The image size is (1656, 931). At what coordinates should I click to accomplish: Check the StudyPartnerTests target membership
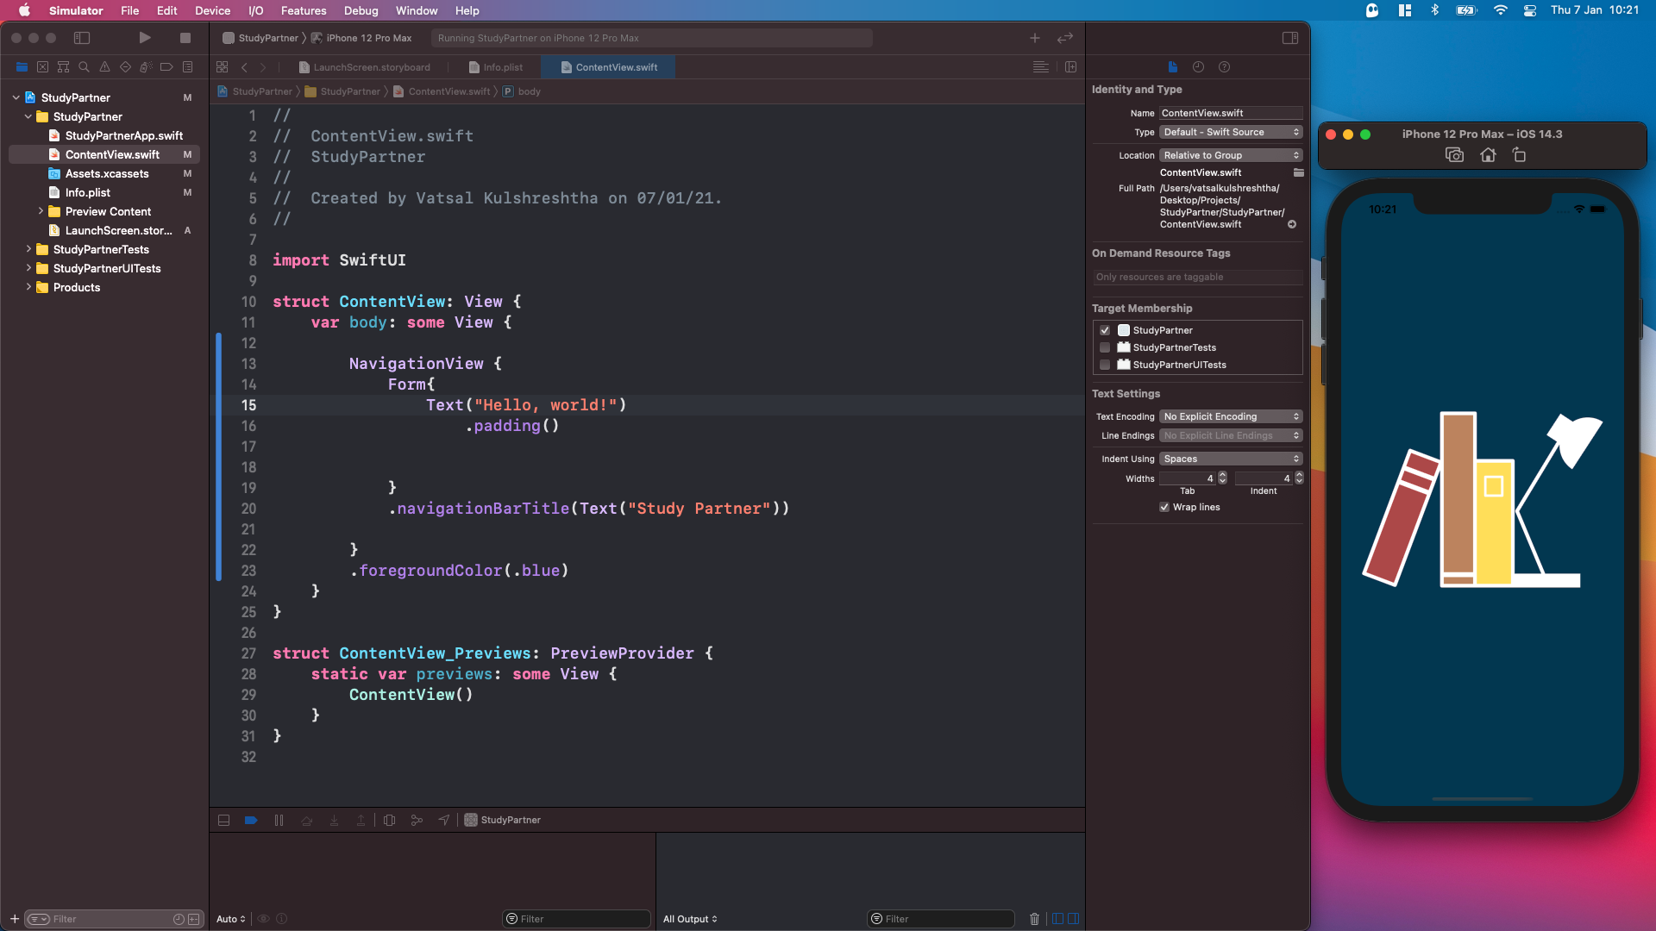coord(1105,347)
